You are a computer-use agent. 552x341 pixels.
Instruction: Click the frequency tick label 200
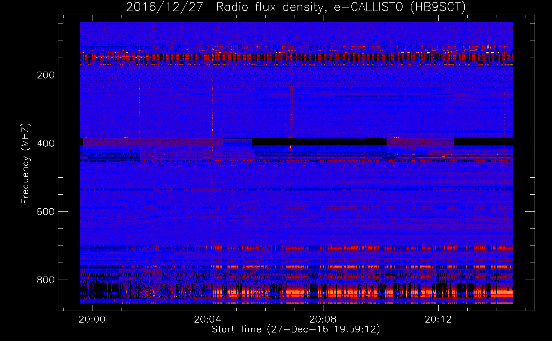coord(46,75)
